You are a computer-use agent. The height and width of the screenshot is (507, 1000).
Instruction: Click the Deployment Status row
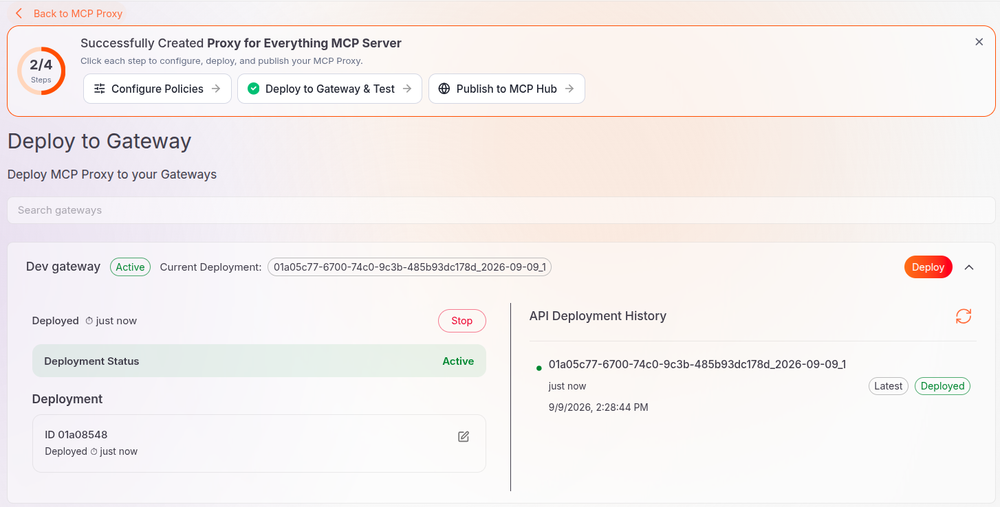[x=259, y=361]
